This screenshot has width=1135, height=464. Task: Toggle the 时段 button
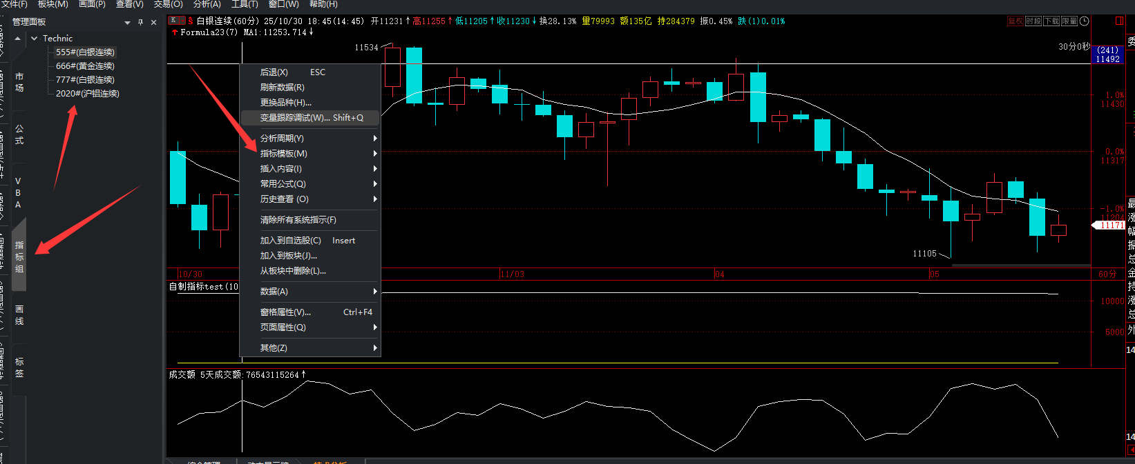click(1033, 21)
